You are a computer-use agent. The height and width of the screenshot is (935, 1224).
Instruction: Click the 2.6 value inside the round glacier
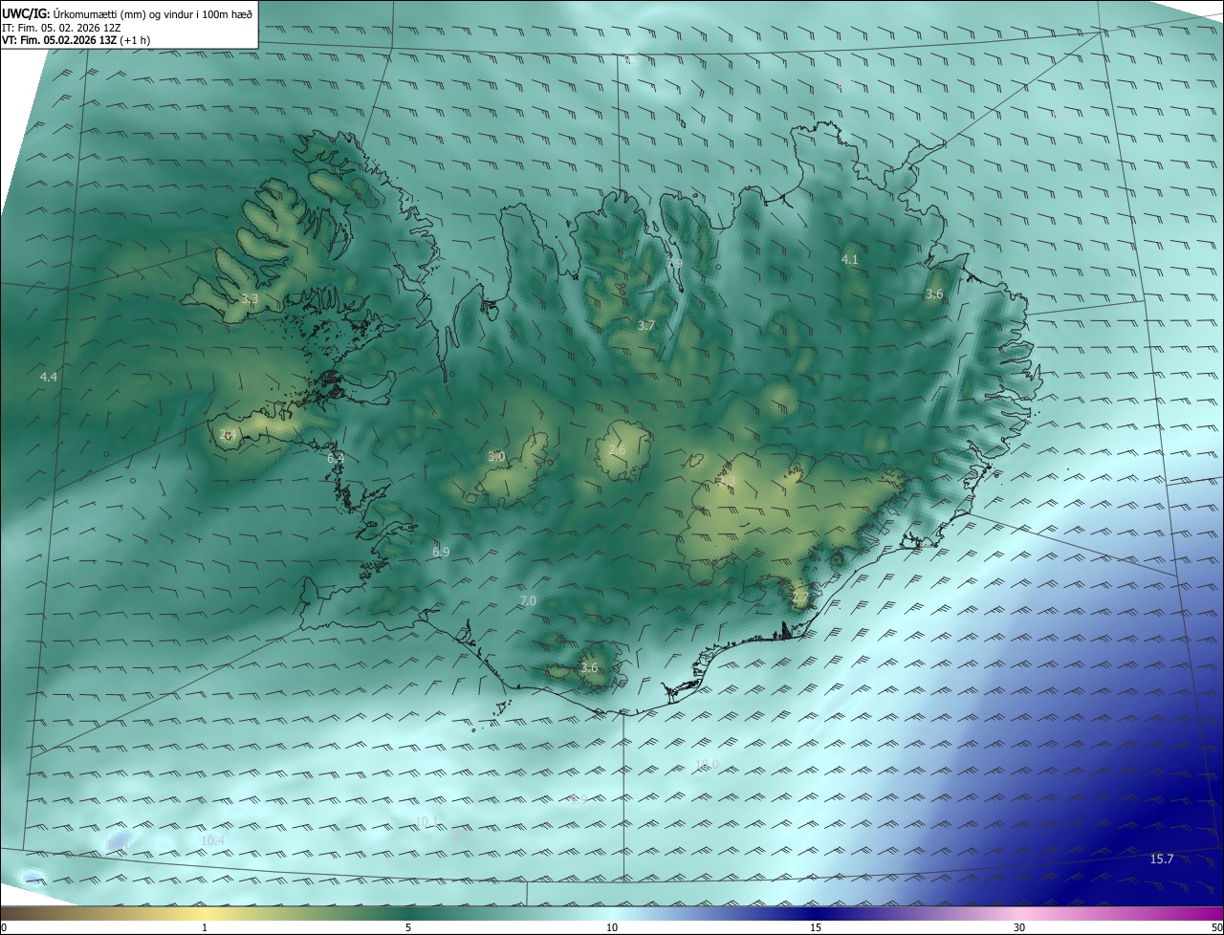(x=617, y=450)
